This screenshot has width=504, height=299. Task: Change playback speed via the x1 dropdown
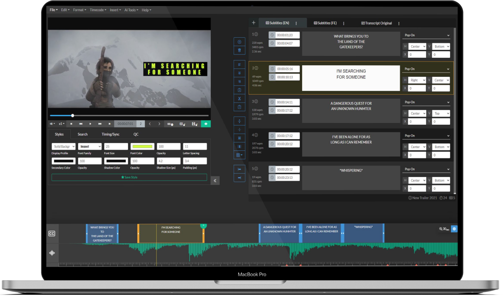[x=60, y=124]
